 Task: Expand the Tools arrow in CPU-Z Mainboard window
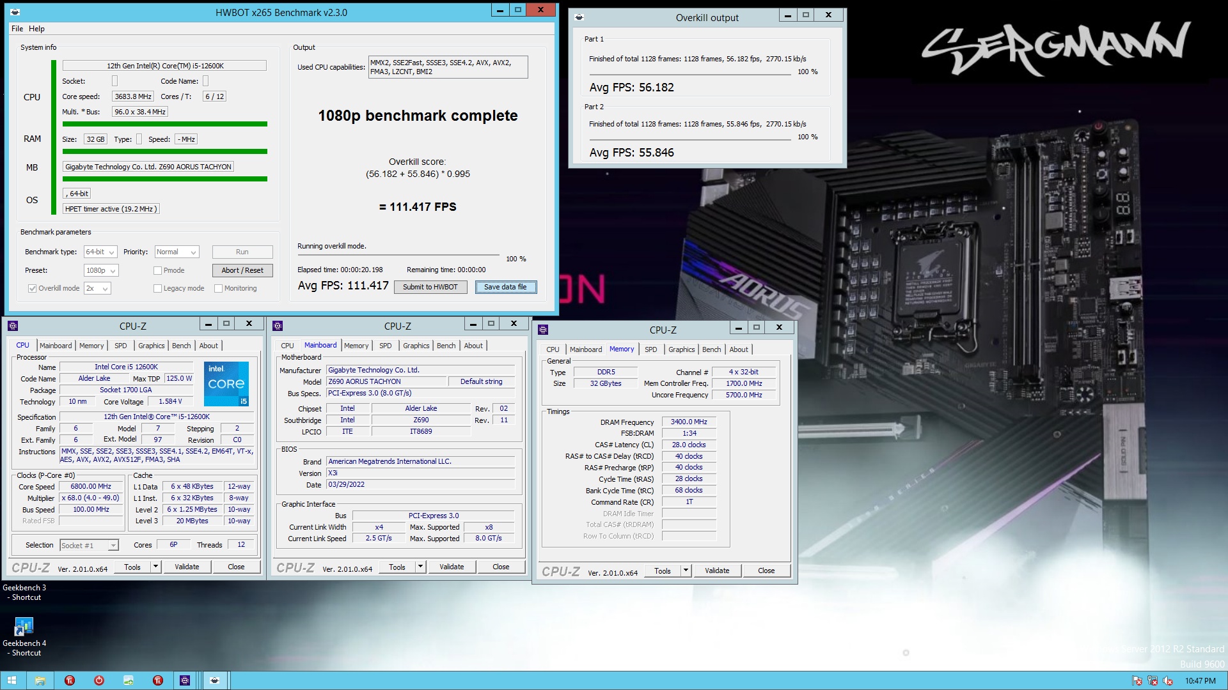point(420,567)
